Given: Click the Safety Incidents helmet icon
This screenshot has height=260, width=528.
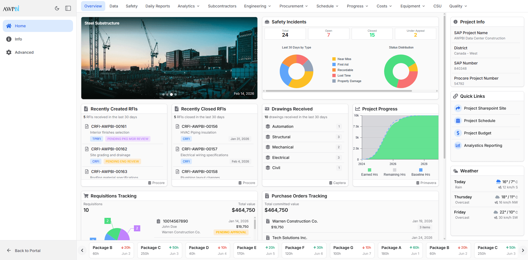Looking at the screenshot, I should (x=267, y=22).
